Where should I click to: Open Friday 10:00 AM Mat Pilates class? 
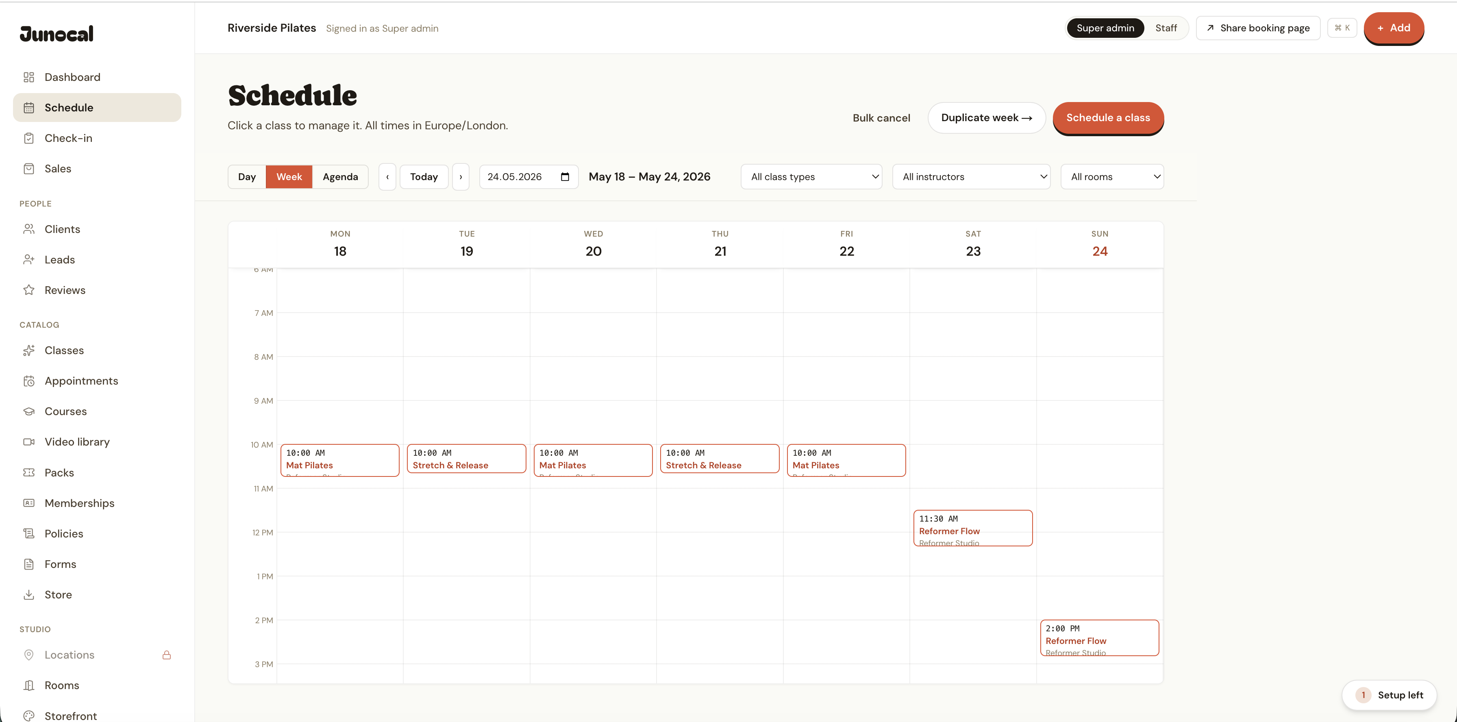click(846, 460)
